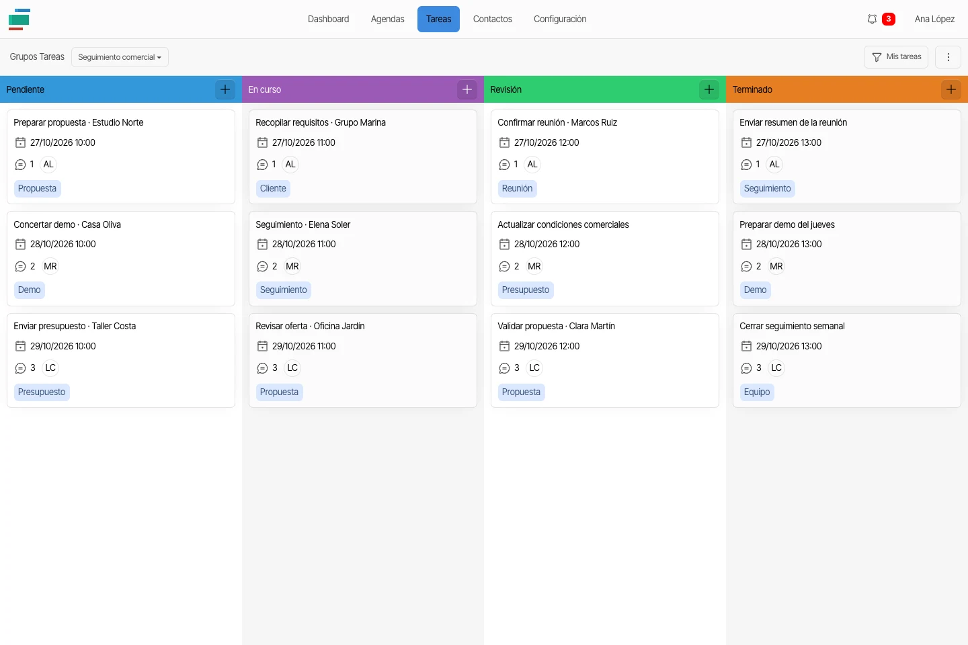968x645 pixels.
Task: Click Presupuesto tag on Enviar presupuesto card
Action: [x=42, y=392]
